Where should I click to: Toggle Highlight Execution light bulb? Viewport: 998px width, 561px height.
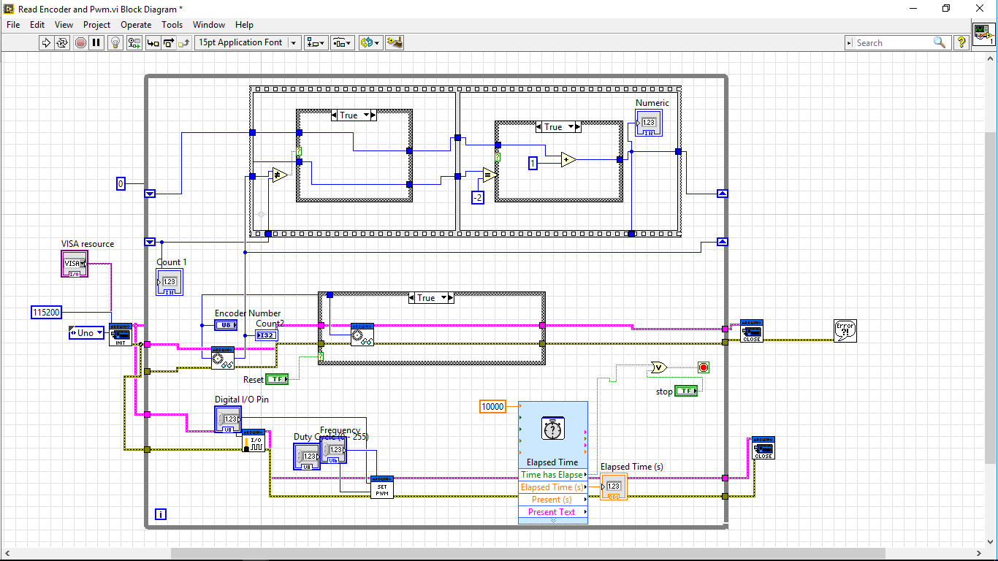tap(115, 42)
